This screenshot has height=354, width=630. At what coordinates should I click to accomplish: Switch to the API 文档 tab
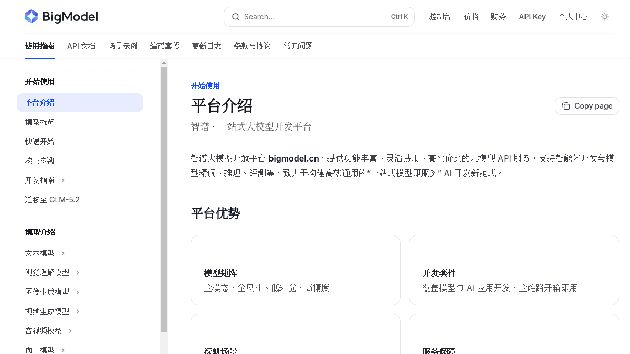(81, 46)
